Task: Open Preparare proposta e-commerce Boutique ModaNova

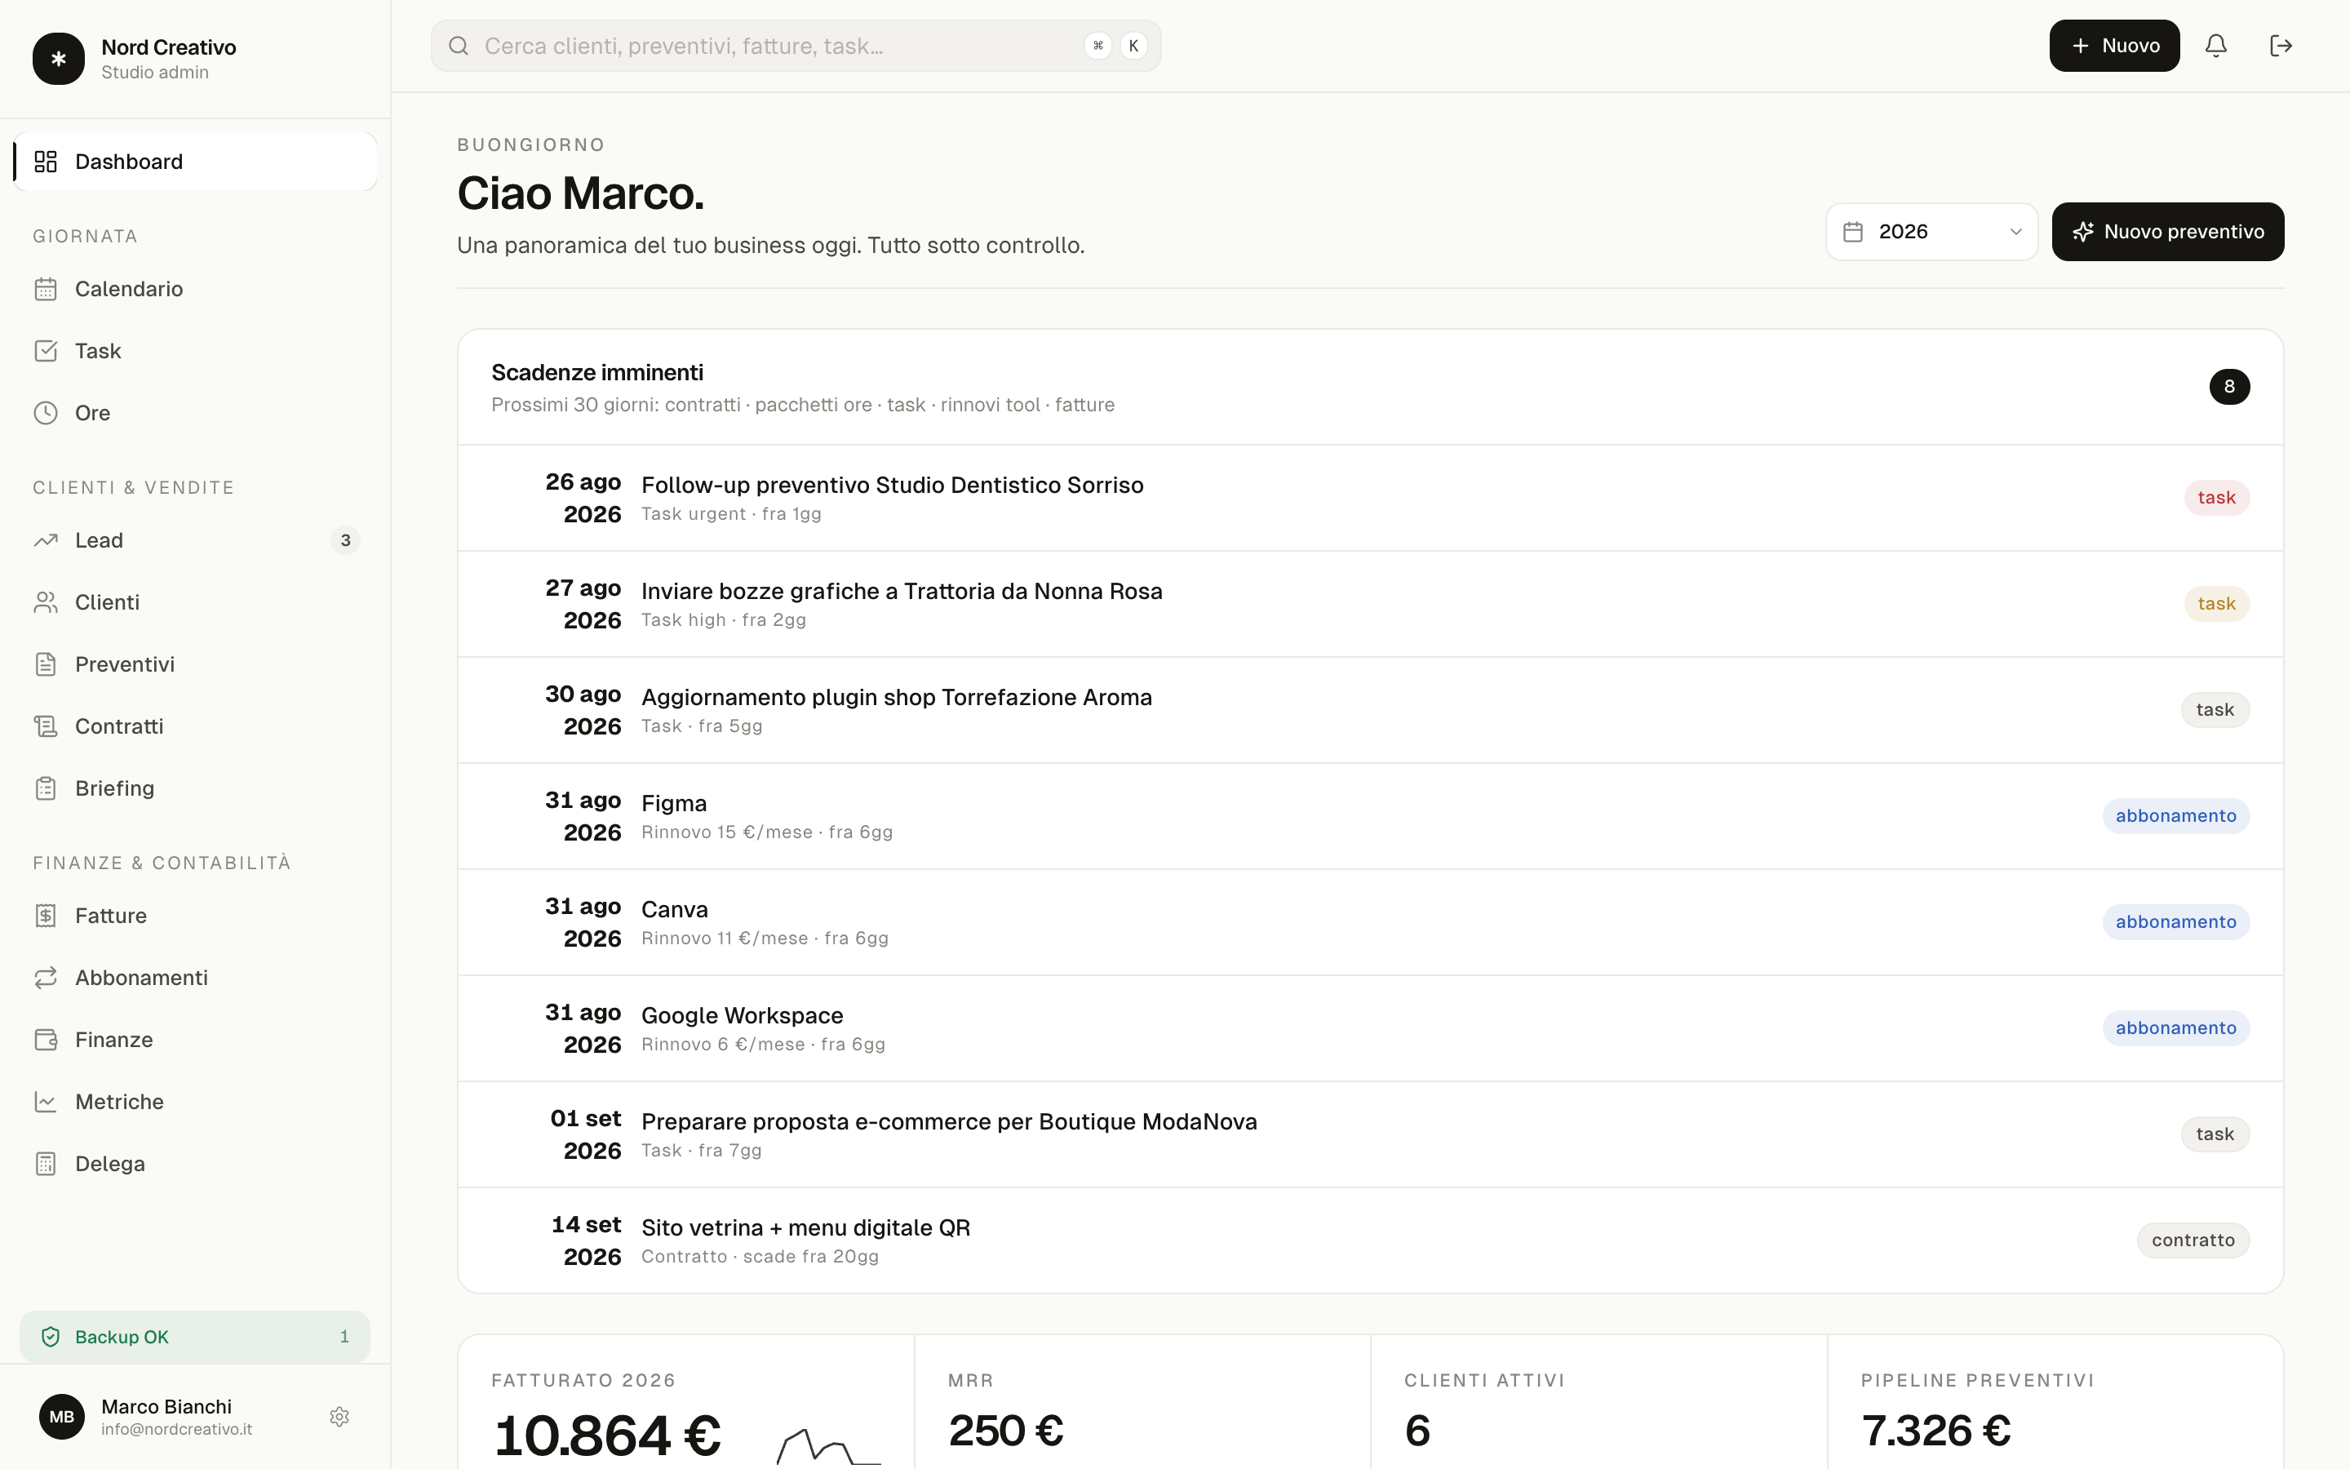Action: (1370, 1134)
